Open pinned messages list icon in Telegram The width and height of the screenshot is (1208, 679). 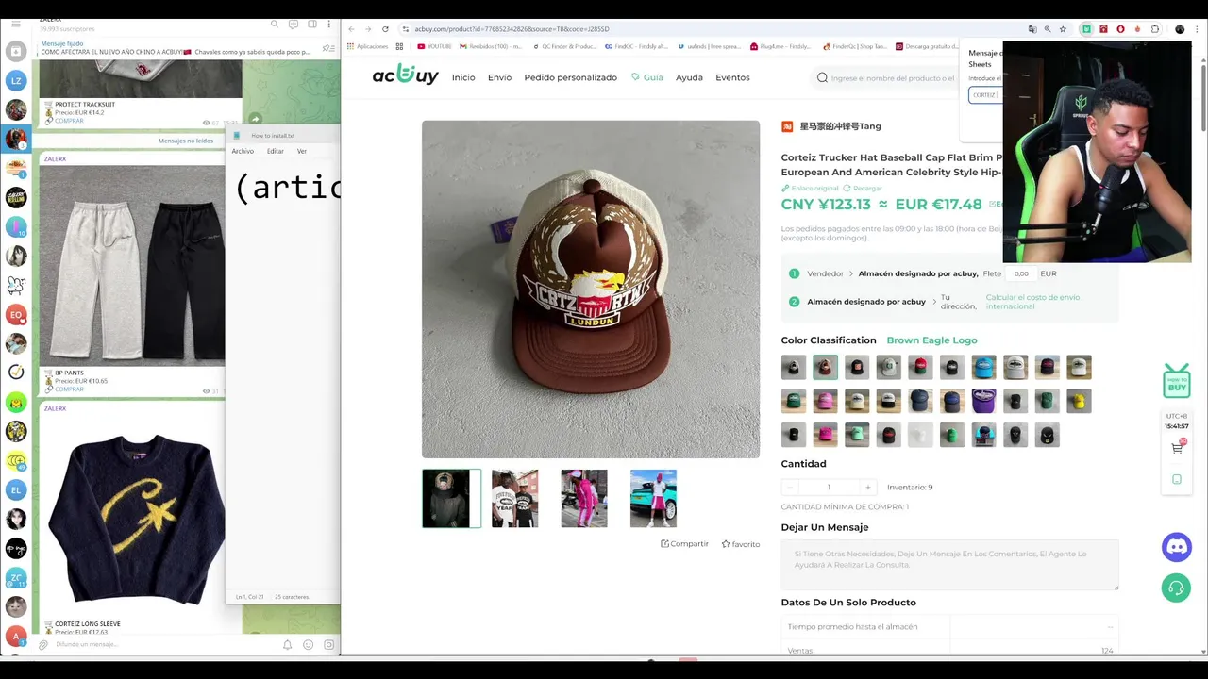328,48
